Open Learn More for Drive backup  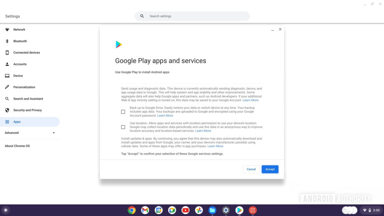coord(165,116)
